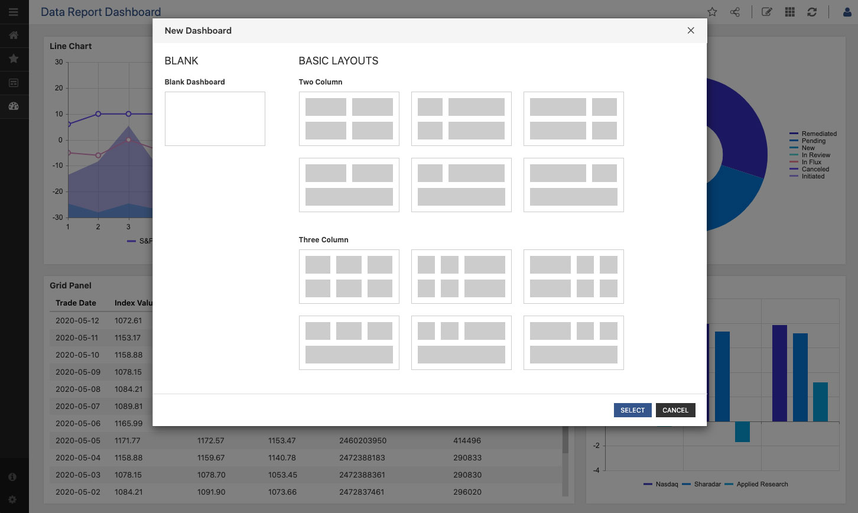This screenshot has width=858, height=513.
Task: Open the Share options in the top toolbar
Action: click(734, 12)
